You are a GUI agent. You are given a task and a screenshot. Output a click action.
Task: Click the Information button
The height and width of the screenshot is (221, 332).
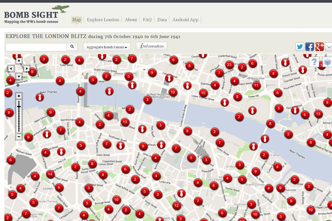pyautogui.click(x=151, y=46)
